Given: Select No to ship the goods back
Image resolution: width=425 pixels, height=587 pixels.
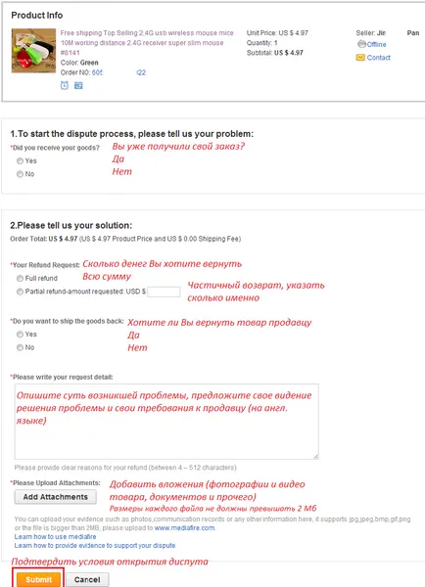Looking at the screenshot, I should pyautogui.click(x=20, y=347).
